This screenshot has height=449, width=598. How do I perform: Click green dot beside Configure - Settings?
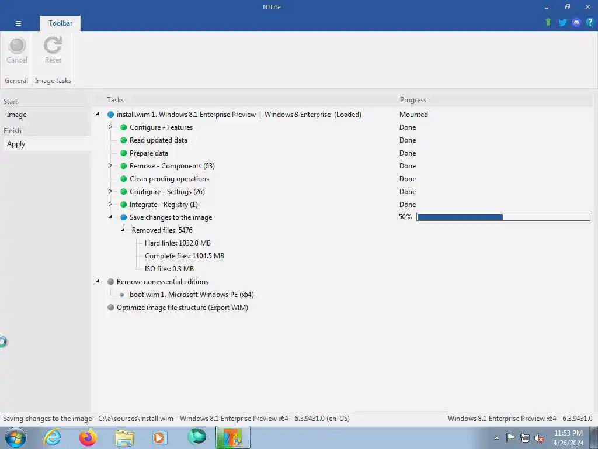(124, 192)
